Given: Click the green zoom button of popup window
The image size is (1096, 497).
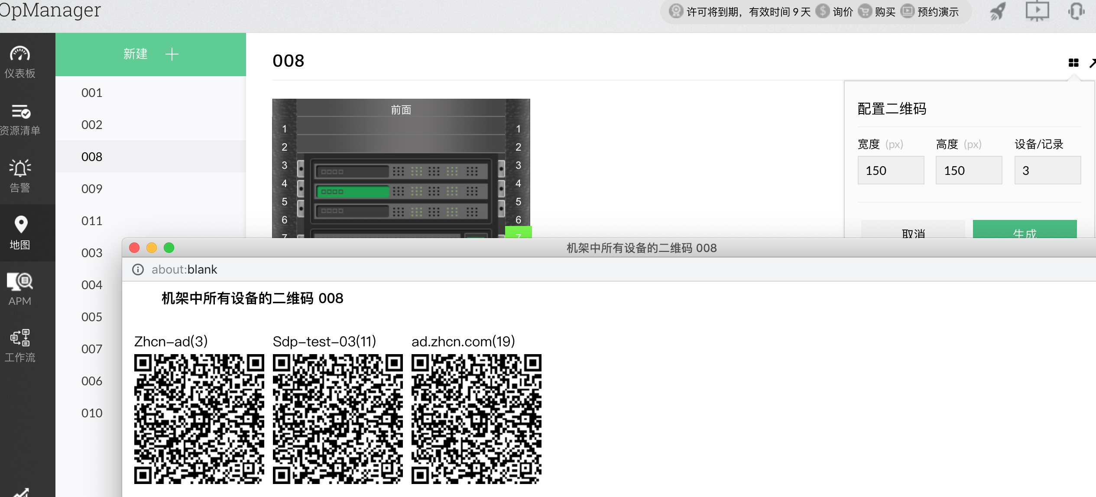Looking at the screenshot, I should tap(169, 248).
